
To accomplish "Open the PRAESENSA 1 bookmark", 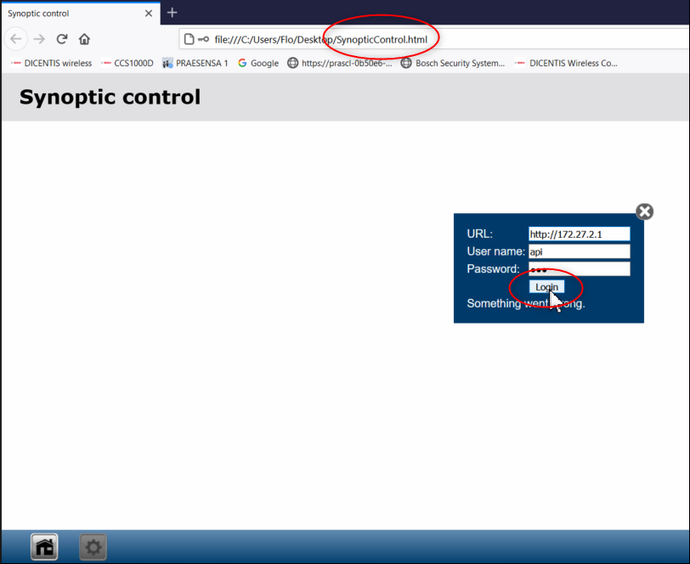I will (195, 63).
